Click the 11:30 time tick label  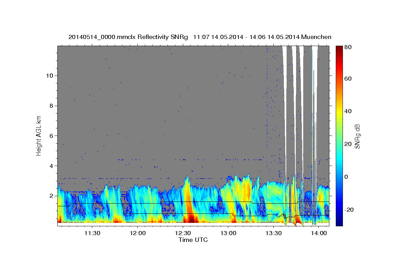(x=92, y=233)
